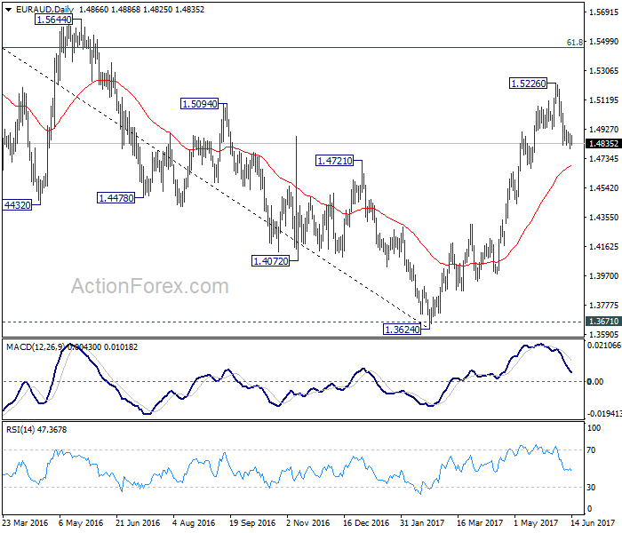Click the 4 Aug 2016 date label
This screenshot has height=533, width=622.
pyautogui.click(x=194, y=523)
